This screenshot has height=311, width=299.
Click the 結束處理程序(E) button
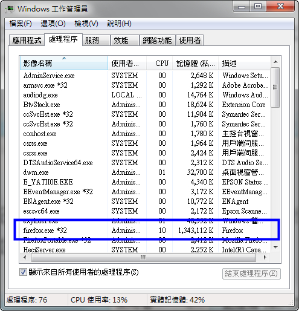(x=251, y=273)
